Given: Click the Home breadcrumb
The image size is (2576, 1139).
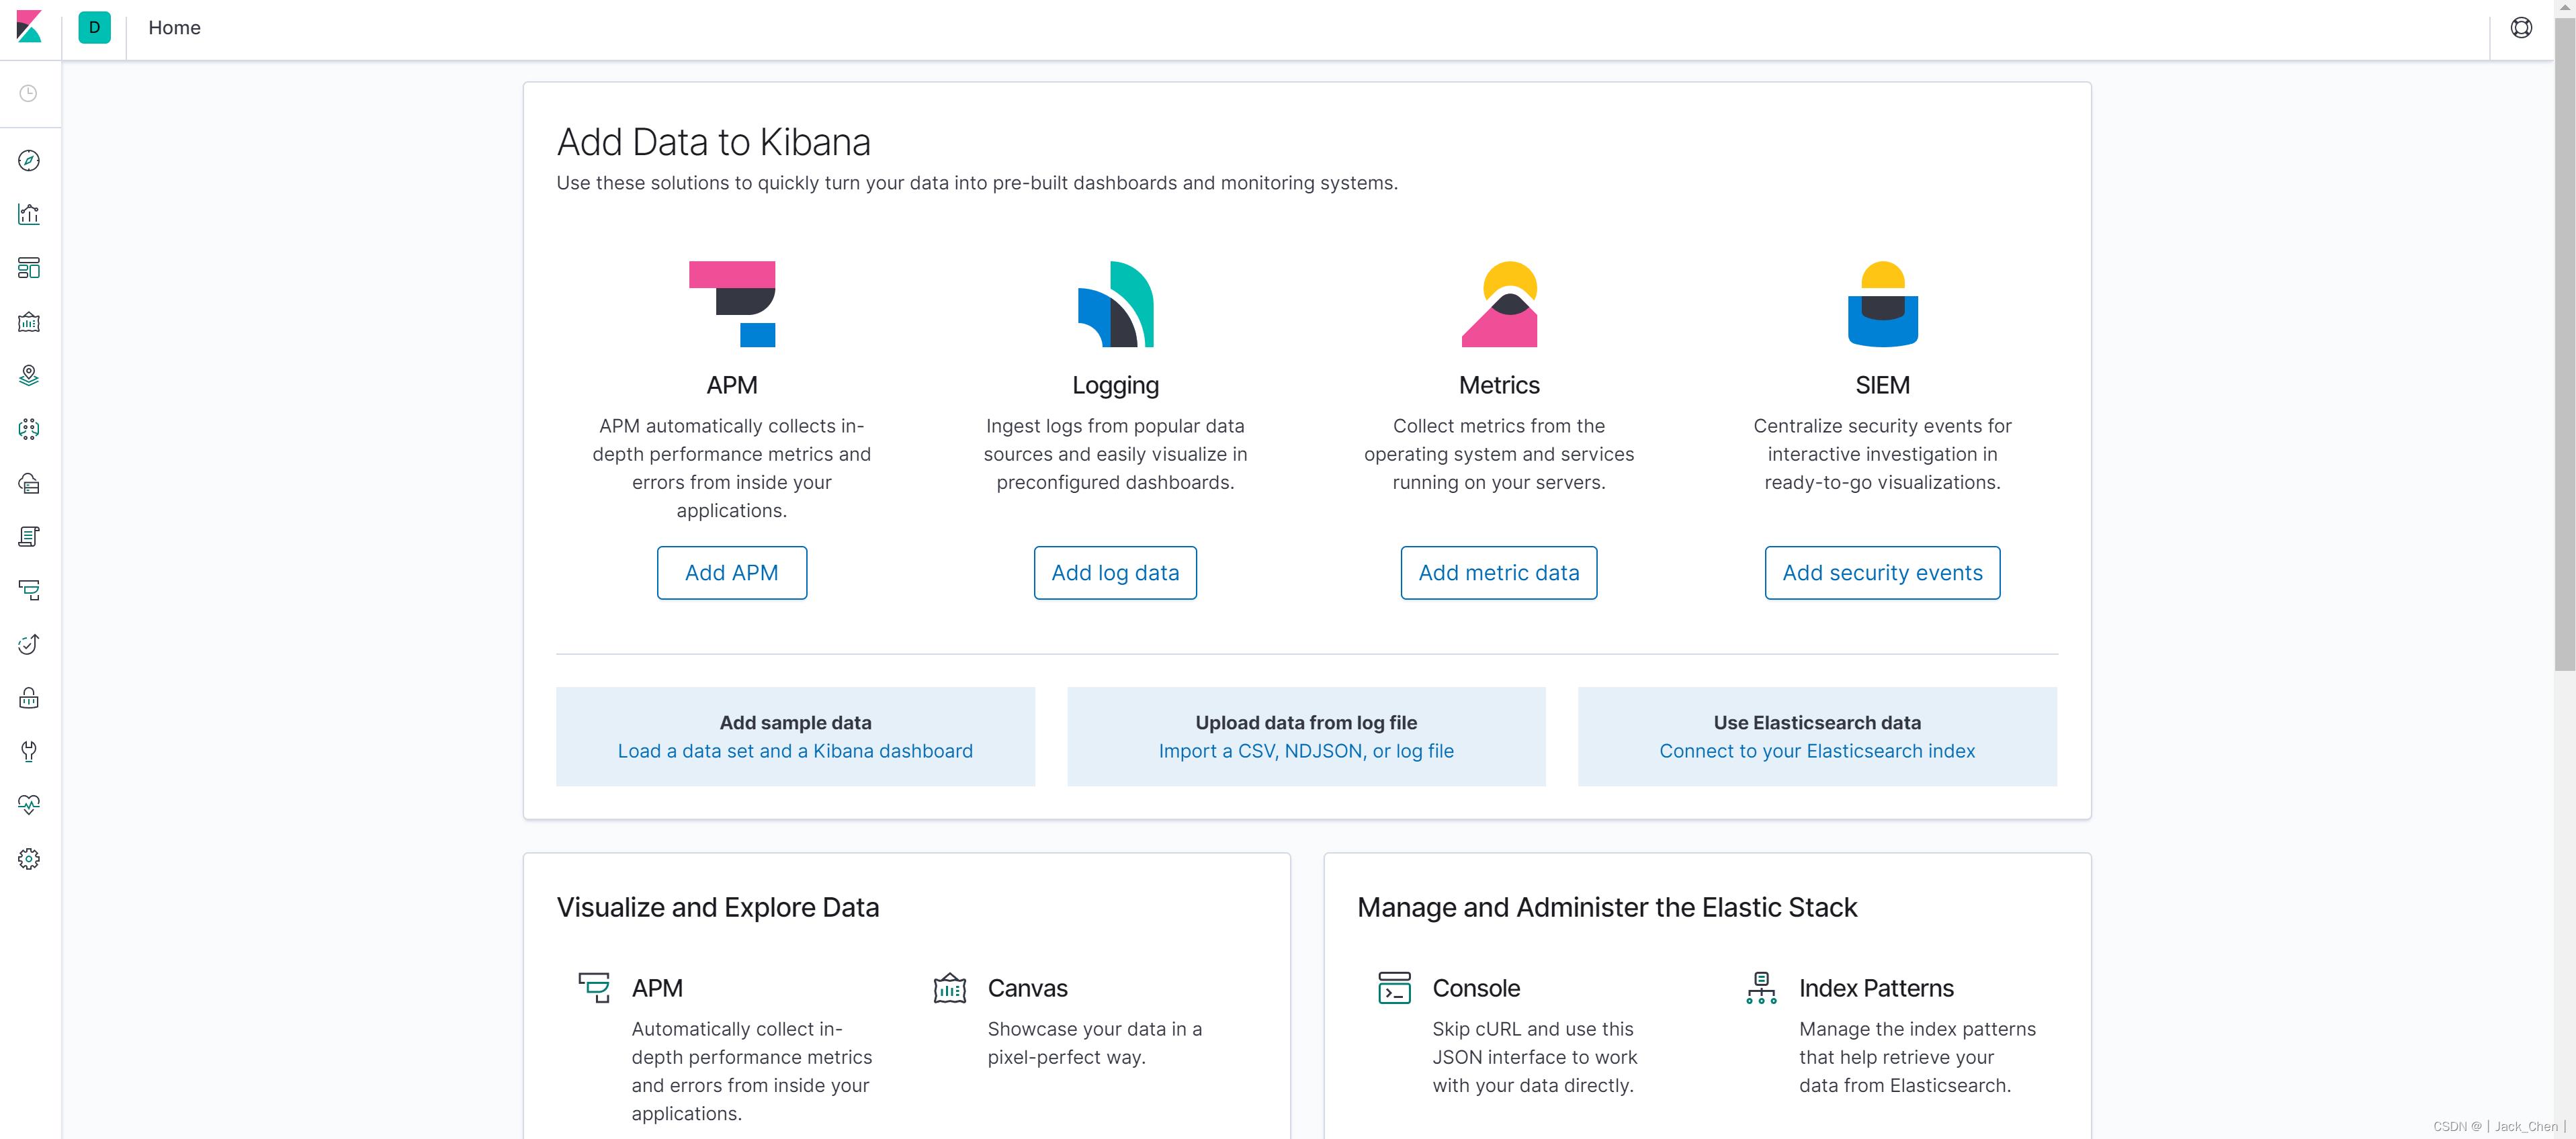Looking at the screenshot, I should click(x=175, y=28).
